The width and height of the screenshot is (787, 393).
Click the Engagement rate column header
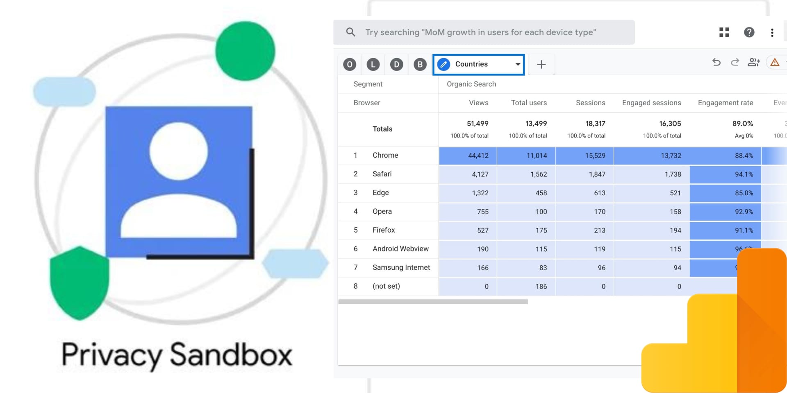(725, 103)
